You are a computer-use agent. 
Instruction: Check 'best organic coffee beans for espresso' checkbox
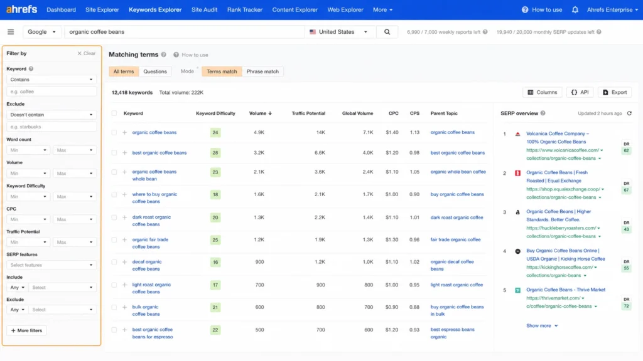coord(114,330)
